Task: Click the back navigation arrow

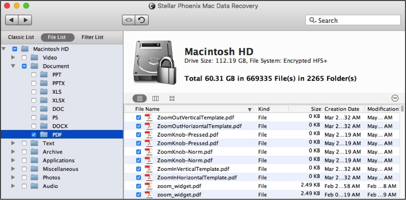Action: pos(12,20)
